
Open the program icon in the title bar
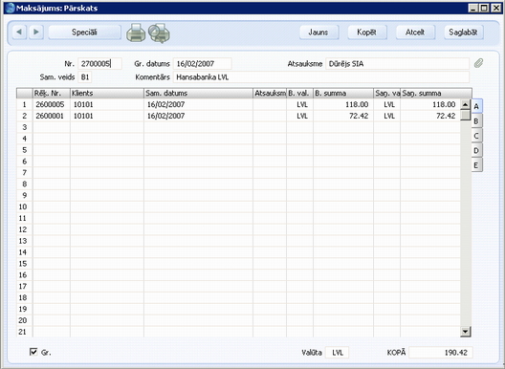tap(11, 8)
